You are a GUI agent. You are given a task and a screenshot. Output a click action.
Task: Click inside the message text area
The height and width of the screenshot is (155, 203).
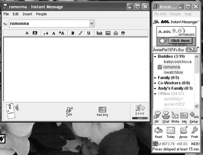click(76, 69)
